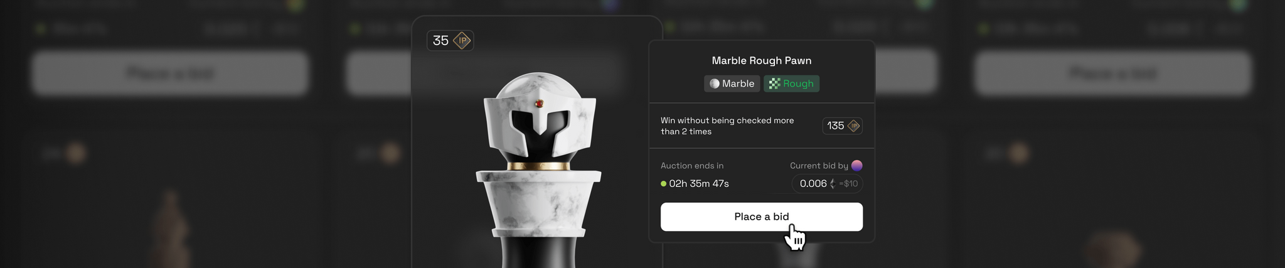Click the 135 IP reward badge

click(x=843, y=126)
